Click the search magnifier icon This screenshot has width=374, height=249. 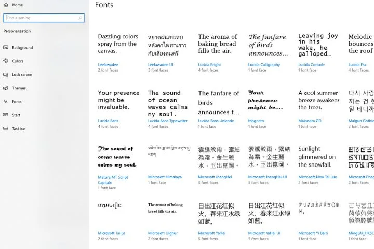[x=80, y=18]
